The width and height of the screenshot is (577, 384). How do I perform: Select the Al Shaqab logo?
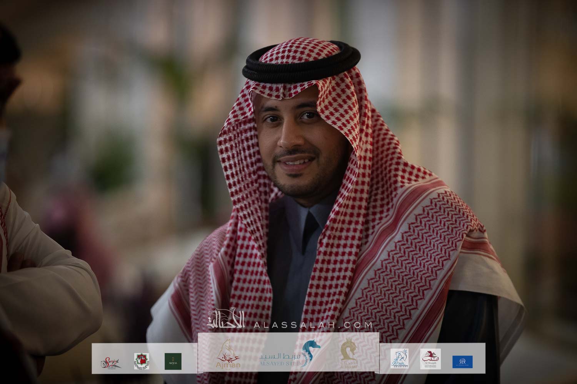(x=430, y=359)
